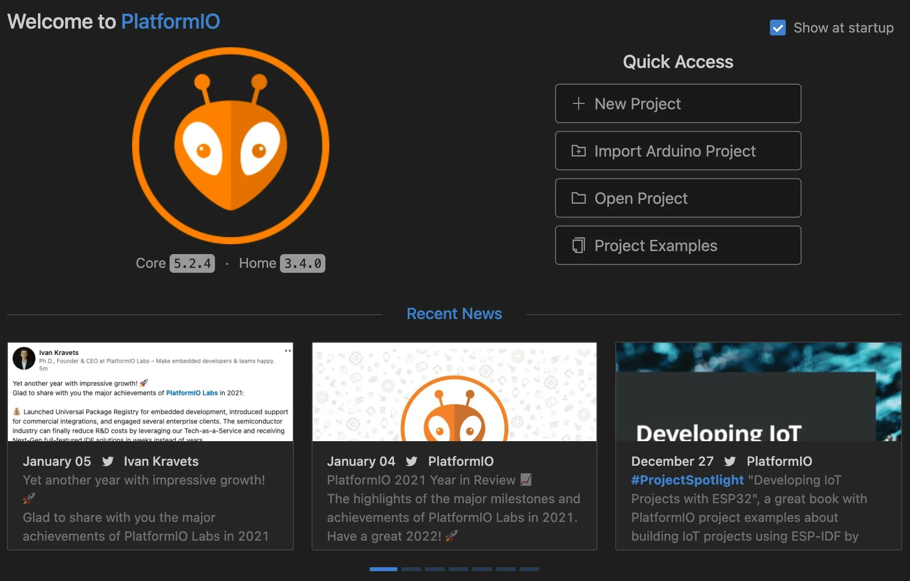The width and height of the screenshot is (910, 581).
Task: Disable the Show at startup checkbox
Action: 777,28
